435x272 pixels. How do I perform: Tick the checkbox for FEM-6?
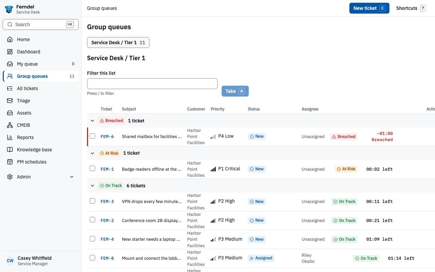[92, 136]
